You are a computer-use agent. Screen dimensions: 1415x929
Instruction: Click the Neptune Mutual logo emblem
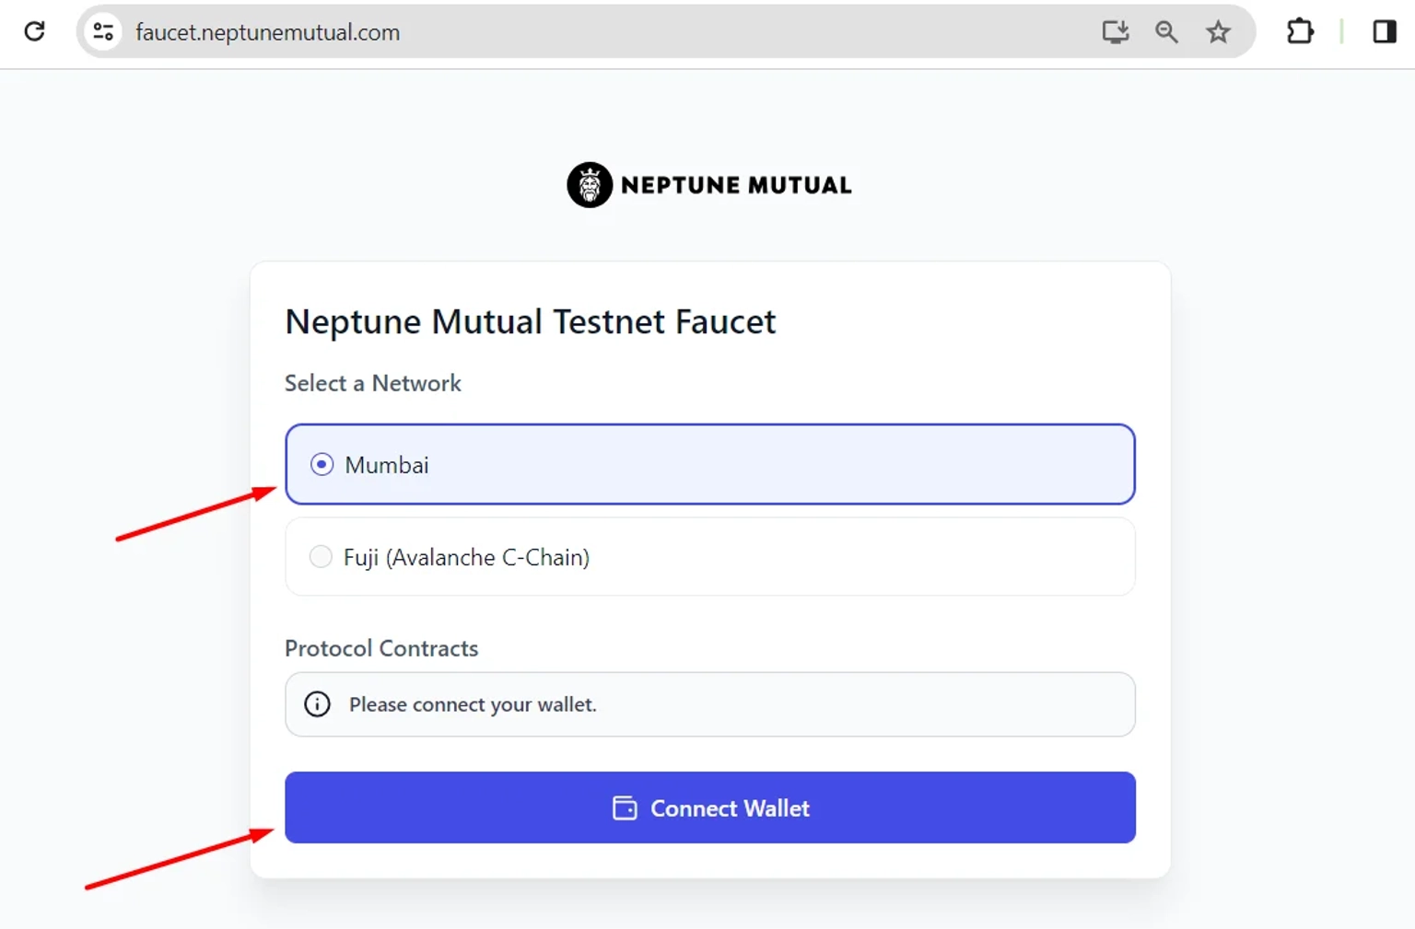point(590,185)
